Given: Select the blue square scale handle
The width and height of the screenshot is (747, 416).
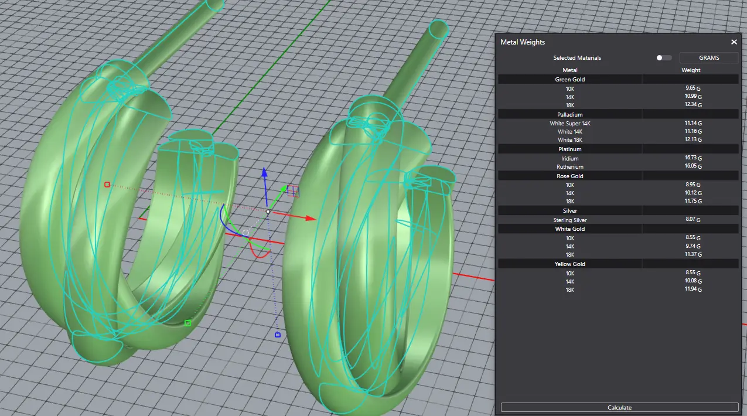Looking at the screenshot, I should [278, 335].
